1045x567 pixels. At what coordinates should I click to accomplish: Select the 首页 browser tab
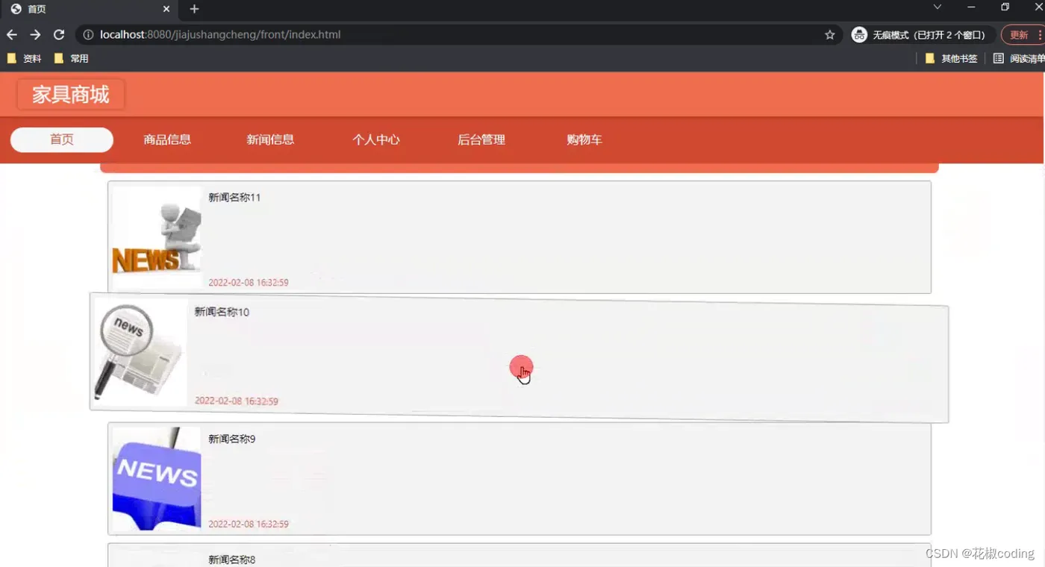click(90, 10)
